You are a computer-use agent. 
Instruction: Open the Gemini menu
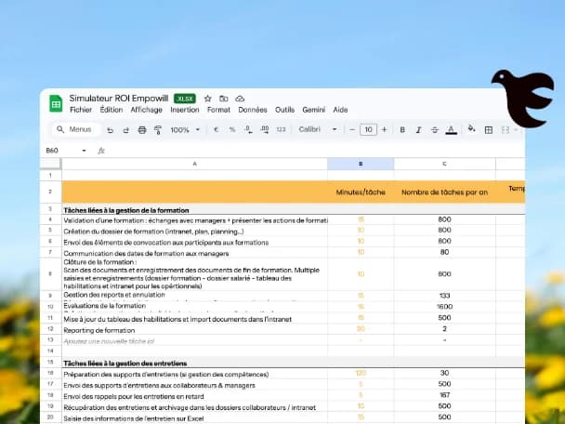313,110
